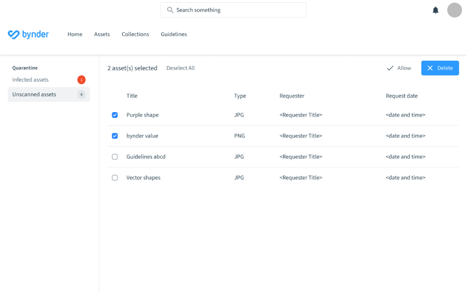Image resolution: width=466 pixels, height=292 pixels.
Task: Uncheck the bynder value checkbox
Action: (x=115, y=136)
